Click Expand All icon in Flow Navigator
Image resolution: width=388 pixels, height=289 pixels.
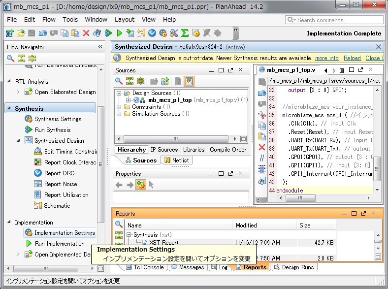(x=32, y=59)
